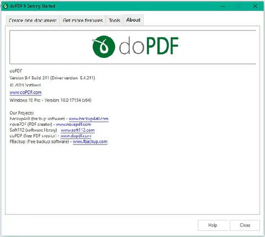The width and height of the screenshot is (265, 237).
Task: Maximize the doPDF window
Action: (239, 6)
